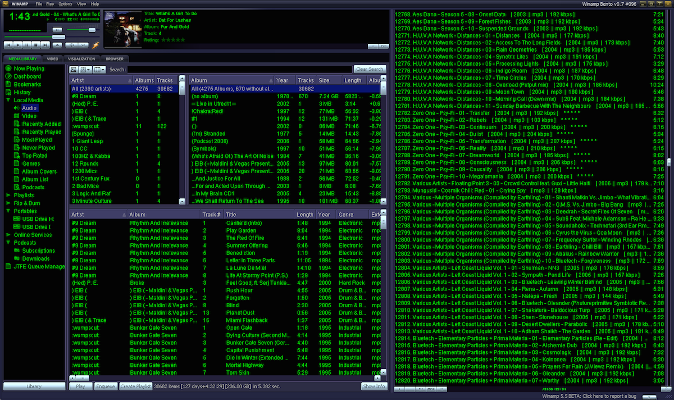Viewport: 674px width, 400px height.
Task: Click the Eject open-file button
Action: (57, 45)
